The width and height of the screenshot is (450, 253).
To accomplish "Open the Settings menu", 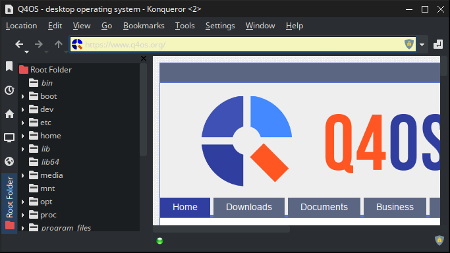I will pos(220,26).
